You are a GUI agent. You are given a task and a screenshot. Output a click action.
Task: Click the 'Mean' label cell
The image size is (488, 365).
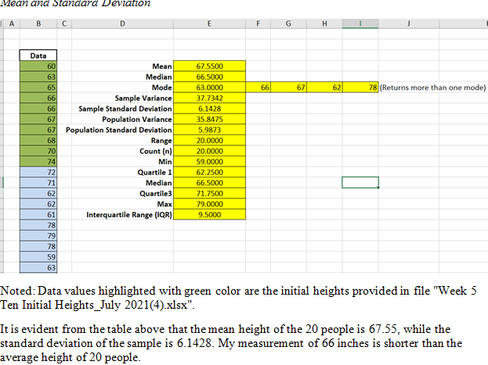pyautogui.click(x=162, y=66)
